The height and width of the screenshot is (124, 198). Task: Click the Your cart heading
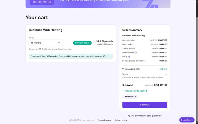[37, 17]
